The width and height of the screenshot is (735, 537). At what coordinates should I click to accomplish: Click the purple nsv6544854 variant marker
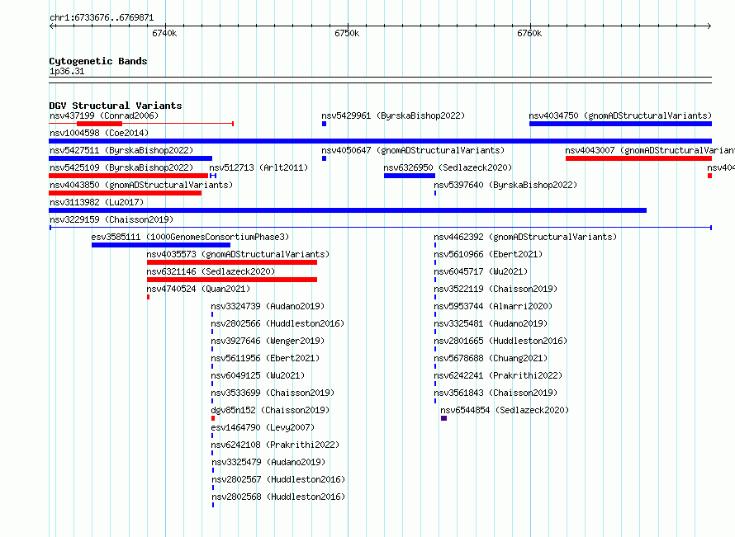[444, 418]
